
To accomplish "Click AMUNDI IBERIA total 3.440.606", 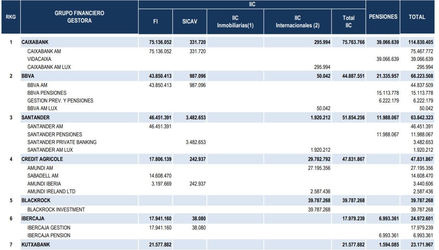I will point(423,184).
